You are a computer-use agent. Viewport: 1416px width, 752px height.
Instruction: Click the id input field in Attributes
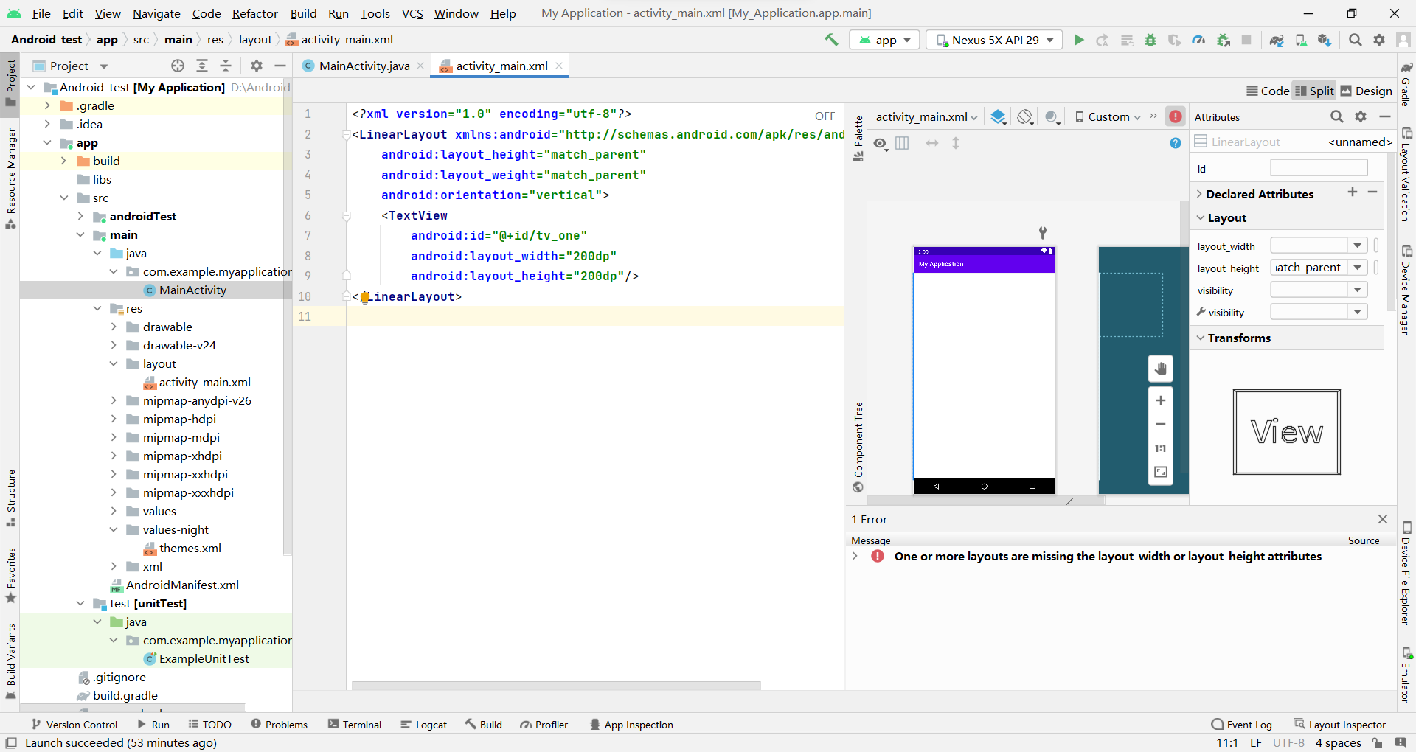(1319, 169)
